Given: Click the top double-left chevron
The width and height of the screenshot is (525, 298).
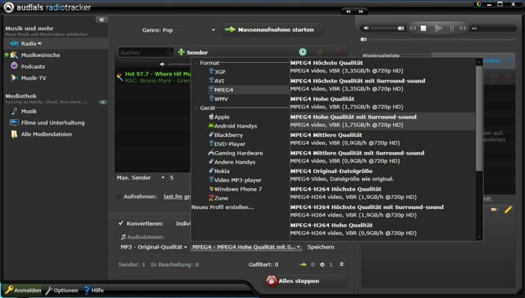Looking at the screenshot, I should point(348,11).
